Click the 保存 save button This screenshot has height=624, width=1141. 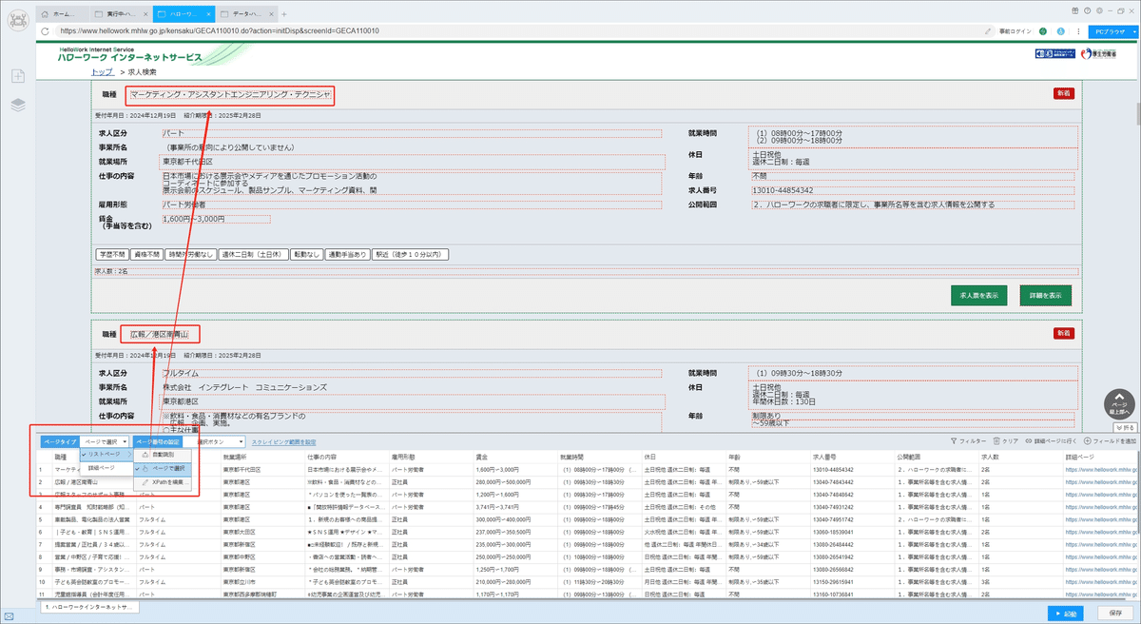[x=1115, y=614]
